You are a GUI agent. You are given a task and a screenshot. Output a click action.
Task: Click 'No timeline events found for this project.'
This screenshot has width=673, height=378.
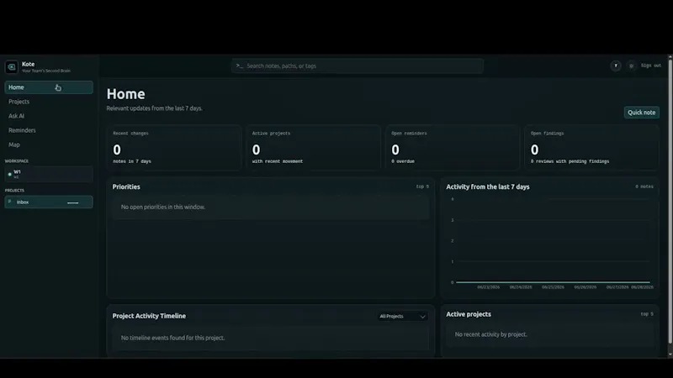pyautogui.click(x=172, y=338)
